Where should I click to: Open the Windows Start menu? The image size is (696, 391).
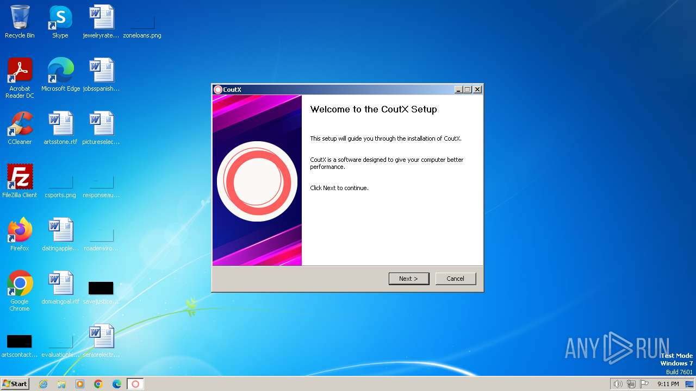coord(15,384)
